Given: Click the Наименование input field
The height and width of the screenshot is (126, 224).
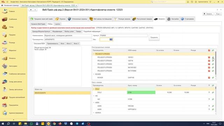Looking at the screenshot, I should 68,35.
